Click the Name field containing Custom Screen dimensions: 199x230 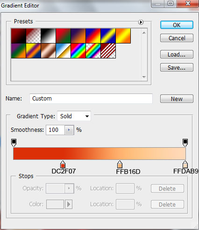tap(91, 99)
